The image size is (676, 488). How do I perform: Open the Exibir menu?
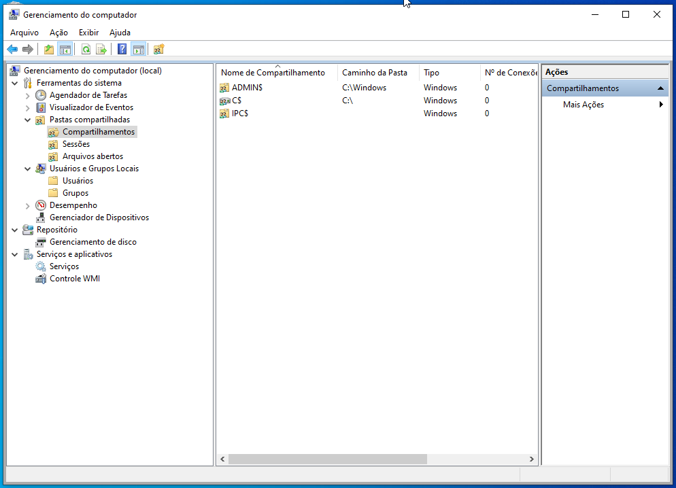[x=89, y=33]
